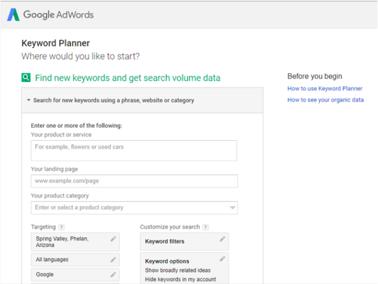Open Keyword options box
This screenshot has height=284, width=378.
(184, 268)
